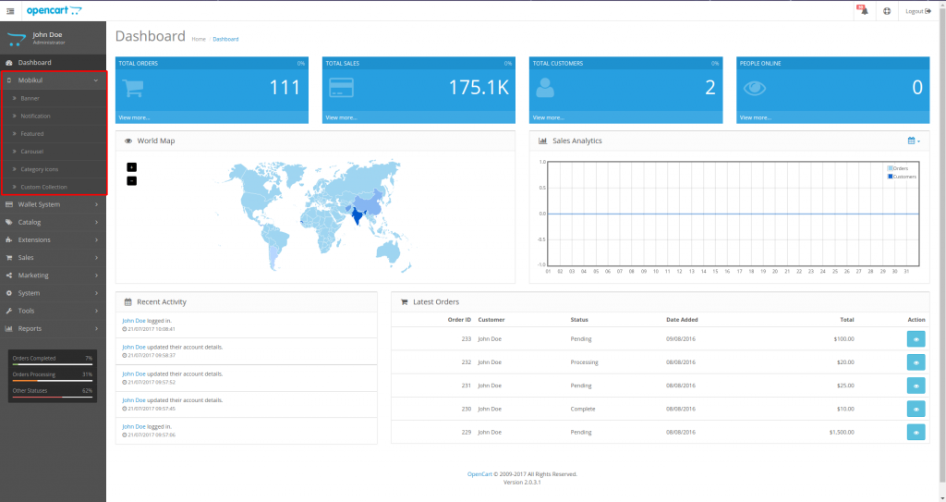Expand the Reports menu
Screen dimensions: 946x502
click(x=53, y=328)
